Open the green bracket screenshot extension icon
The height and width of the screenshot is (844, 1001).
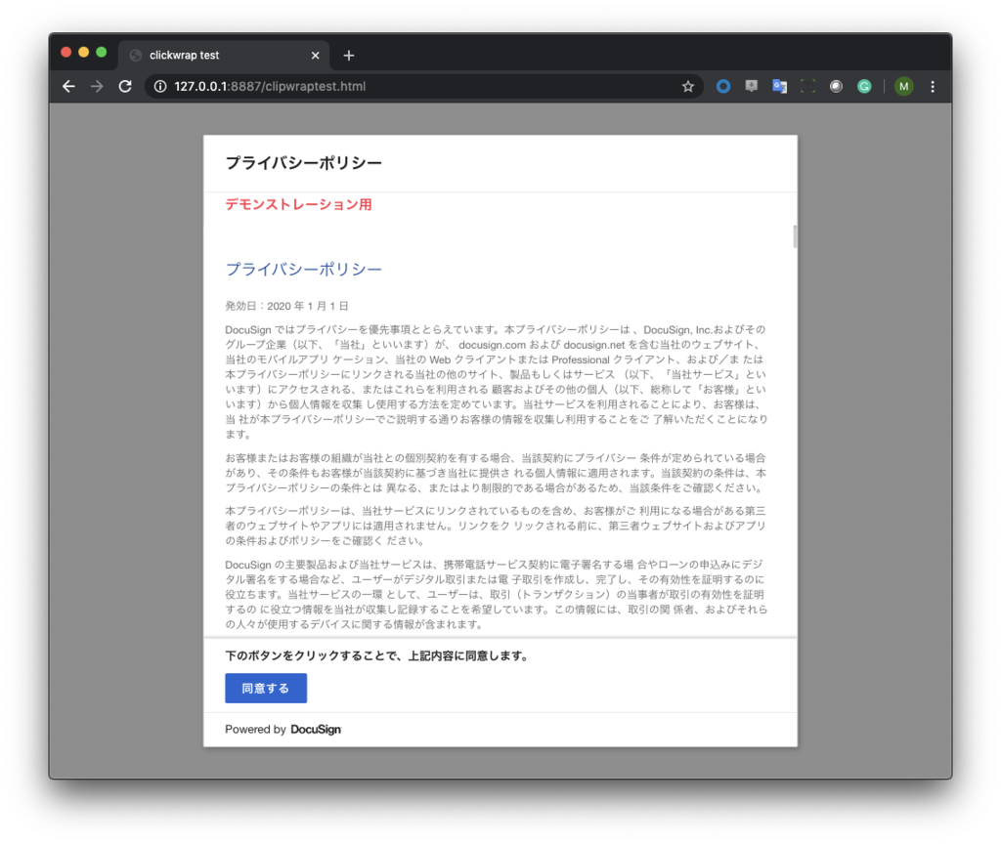[x=807, y=86]
